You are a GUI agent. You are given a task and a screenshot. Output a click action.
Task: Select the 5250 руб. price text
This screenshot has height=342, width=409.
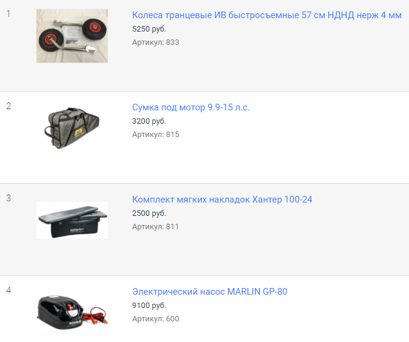pos(149,29)
